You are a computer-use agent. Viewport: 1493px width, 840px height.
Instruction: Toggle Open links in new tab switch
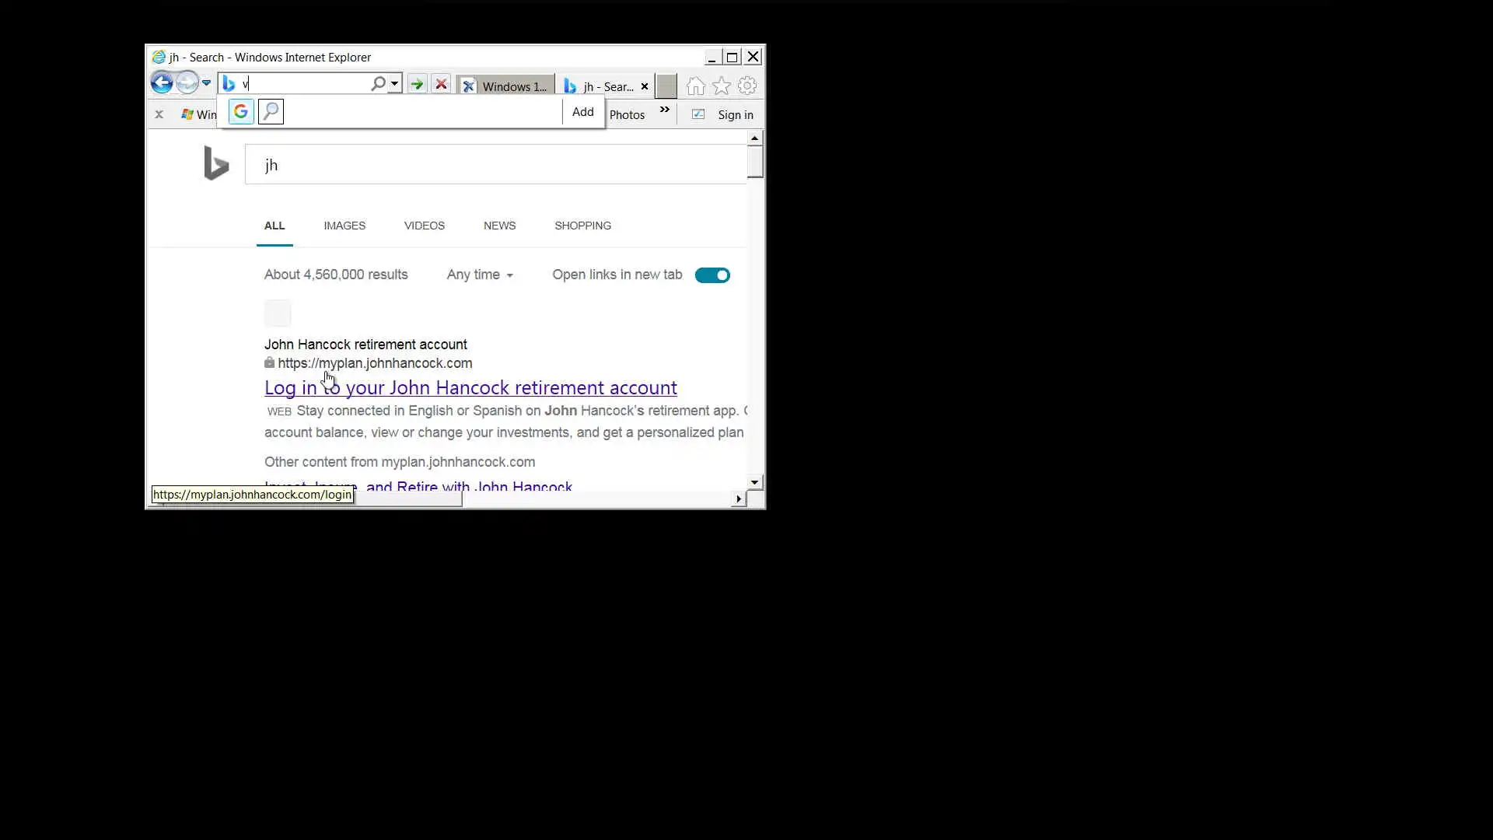pyautogui.click(x=712, y=275)
